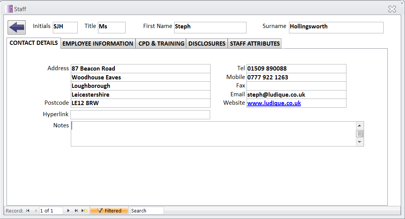Click the back arrow button
Image resolution: width=405 pixels, height=219 pixels.
(16, 27)
